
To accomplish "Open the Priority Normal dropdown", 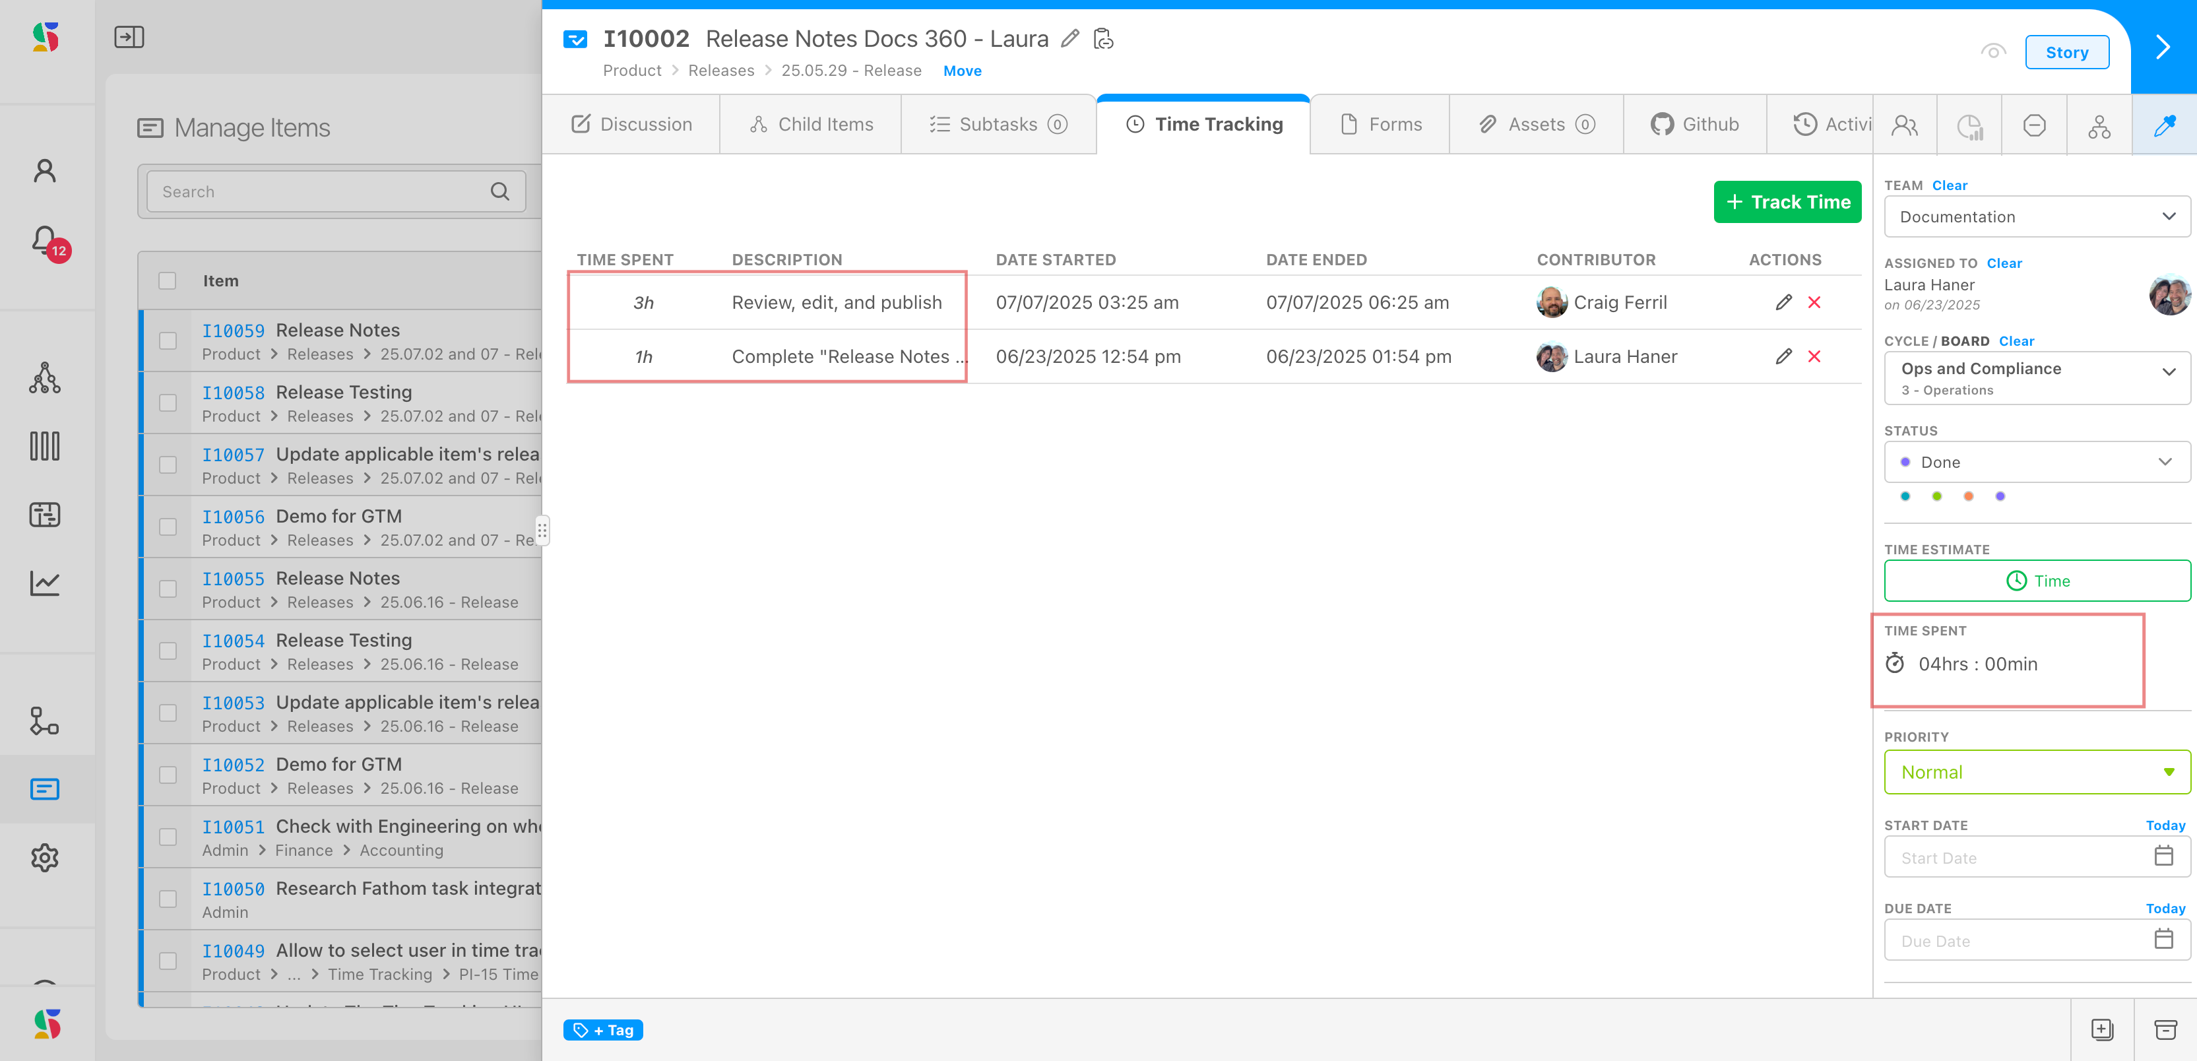I will [2036, 772].
